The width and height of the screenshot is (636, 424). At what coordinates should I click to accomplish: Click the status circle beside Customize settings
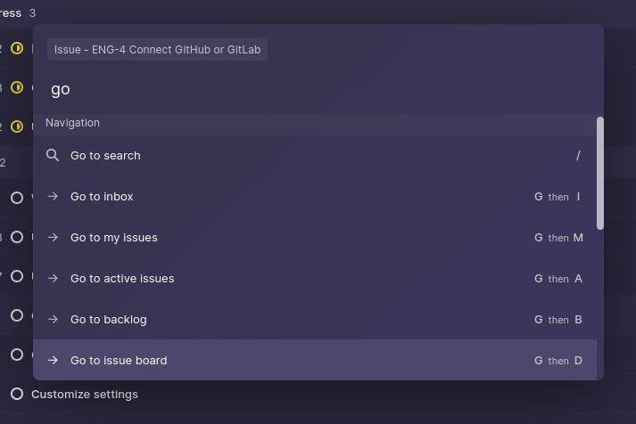pyautogui.click(x=17, y=394)
